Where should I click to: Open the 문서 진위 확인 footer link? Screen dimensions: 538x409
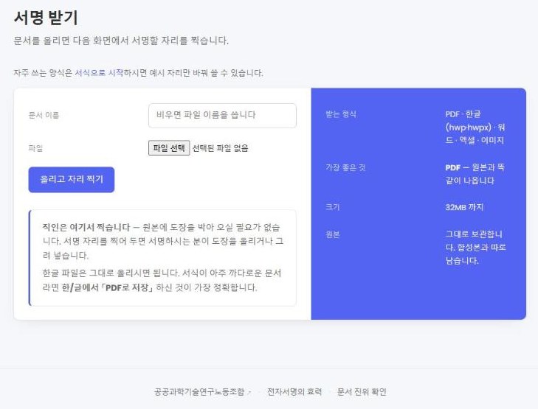362,391
